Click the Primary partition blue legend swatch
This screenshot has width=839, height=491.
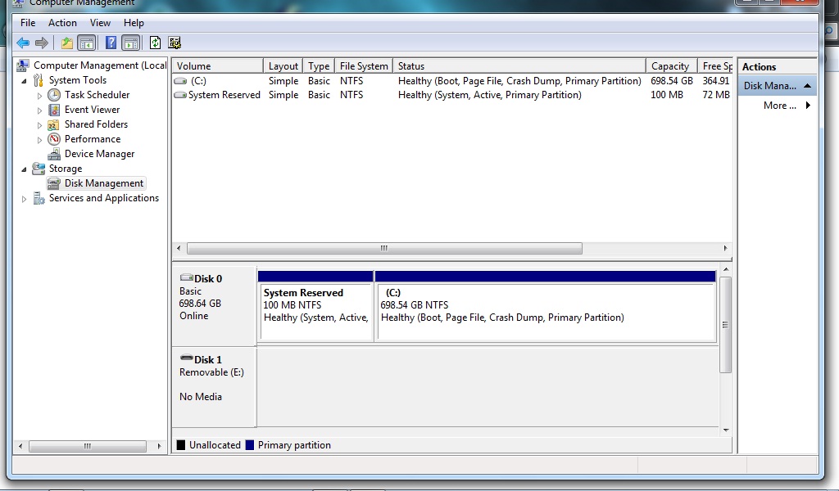coord(249,445)
